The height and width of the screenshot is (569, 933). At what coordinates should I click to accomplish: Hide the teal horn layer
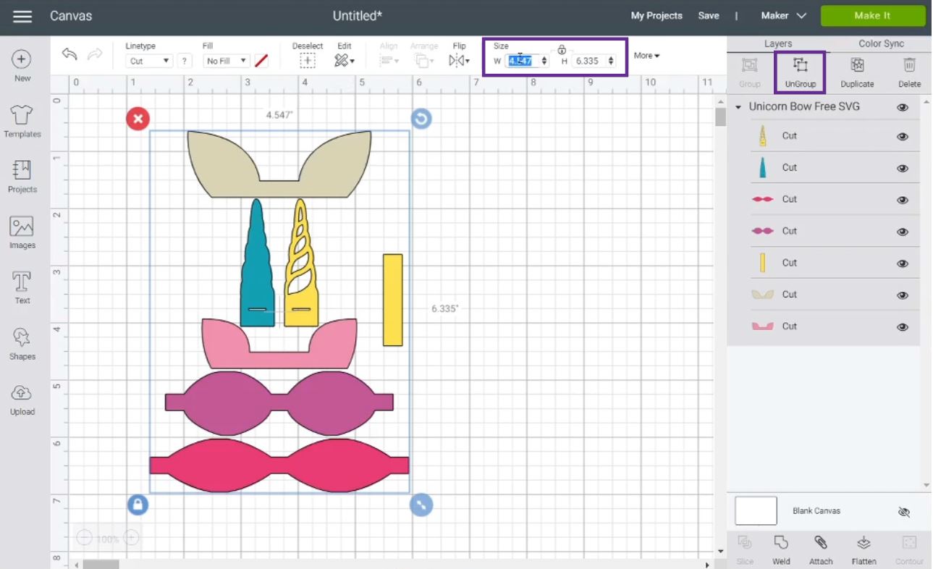tap(903, 168)
